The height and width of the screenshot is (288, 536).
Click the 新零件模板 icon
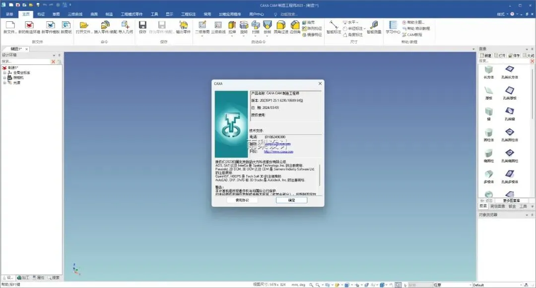[x=51, y=25]
